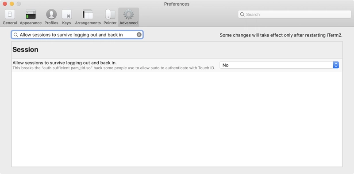The width and height of the screenshot is (354, 174).
Task: Click the magnifier in the advanced filter field
Action: click(x=15, y=35)
